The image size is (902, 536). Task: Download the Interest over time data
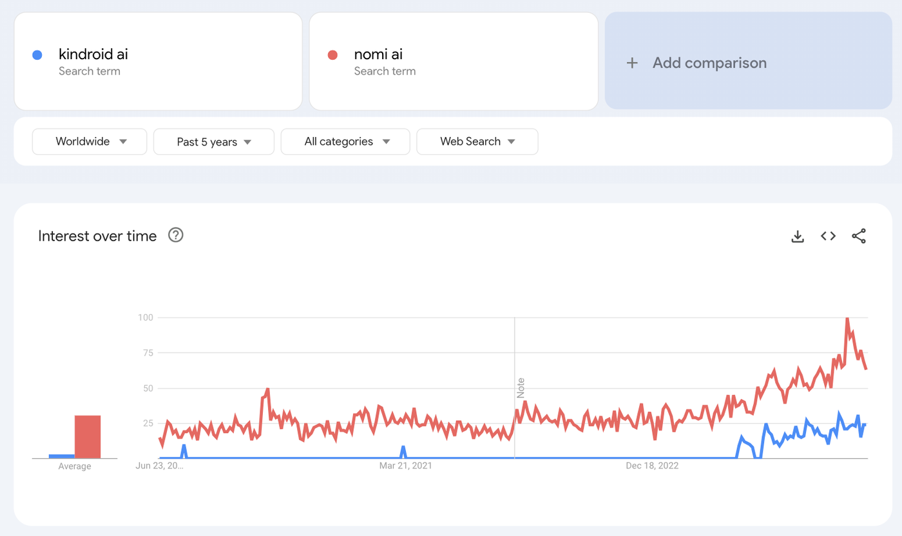point(798,236)
